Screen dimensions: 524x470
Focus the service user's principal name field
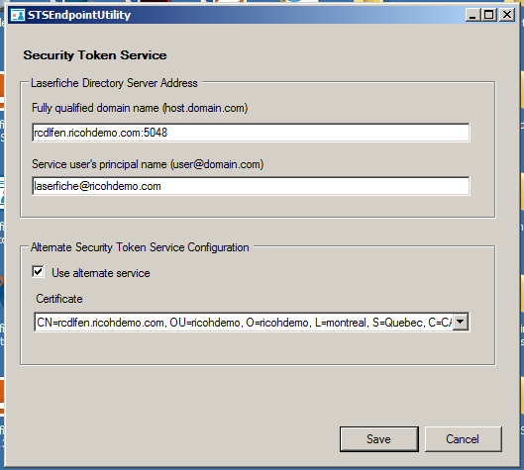coord(251,186)
